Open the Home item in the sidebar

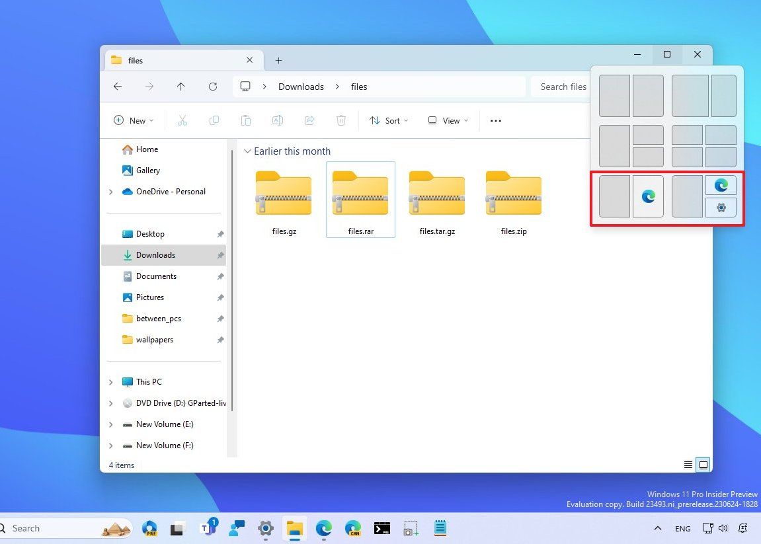[146, 149]
